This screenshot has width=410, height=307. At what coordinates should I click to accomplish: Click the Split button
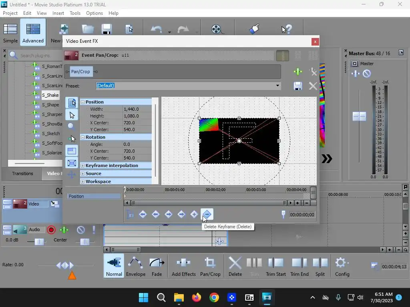point(320,266)
